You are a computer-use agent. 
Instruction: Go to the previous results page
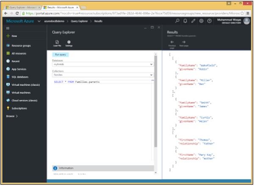click(x=172, y=42)
